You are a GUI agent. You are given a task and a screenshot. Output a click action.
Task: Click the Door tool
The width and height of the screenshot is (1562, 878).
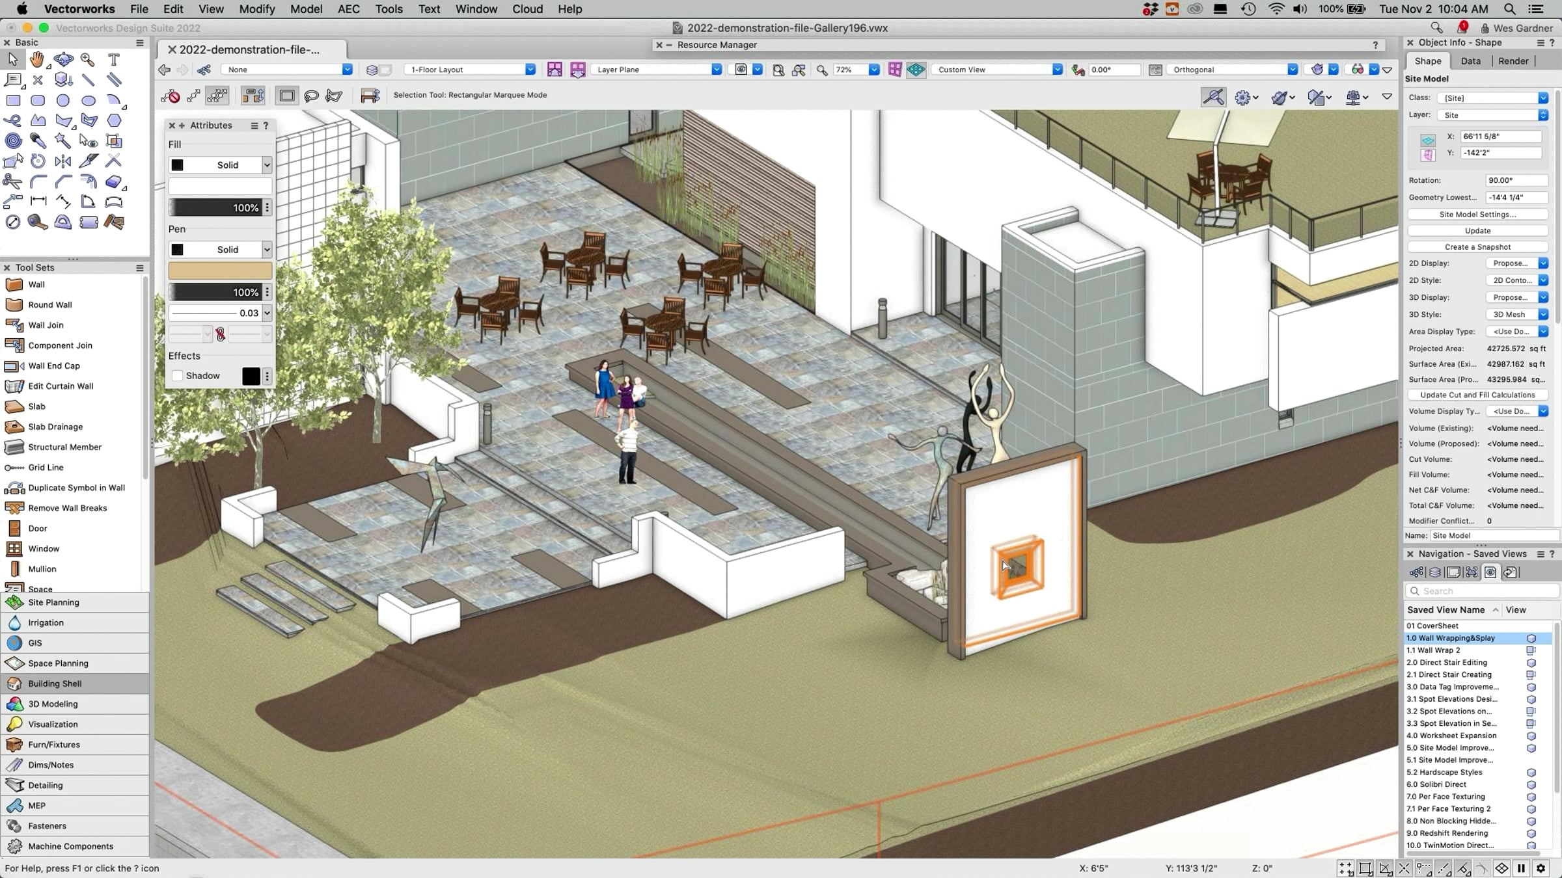(37, 528)
